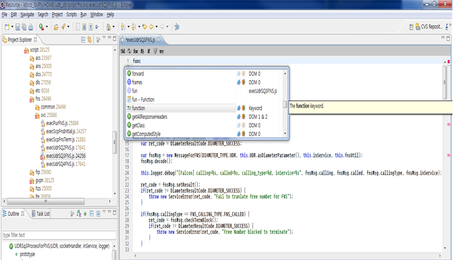
Task: Collapse All in Outline panel
Action: pyautogui.click(x=92, y=214)
